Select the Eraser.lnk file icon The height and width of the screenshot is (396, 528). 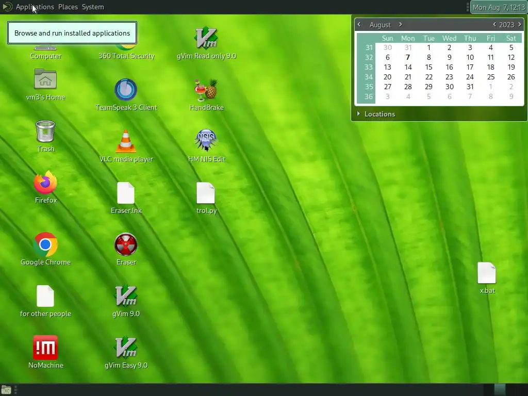click(126, 193)
